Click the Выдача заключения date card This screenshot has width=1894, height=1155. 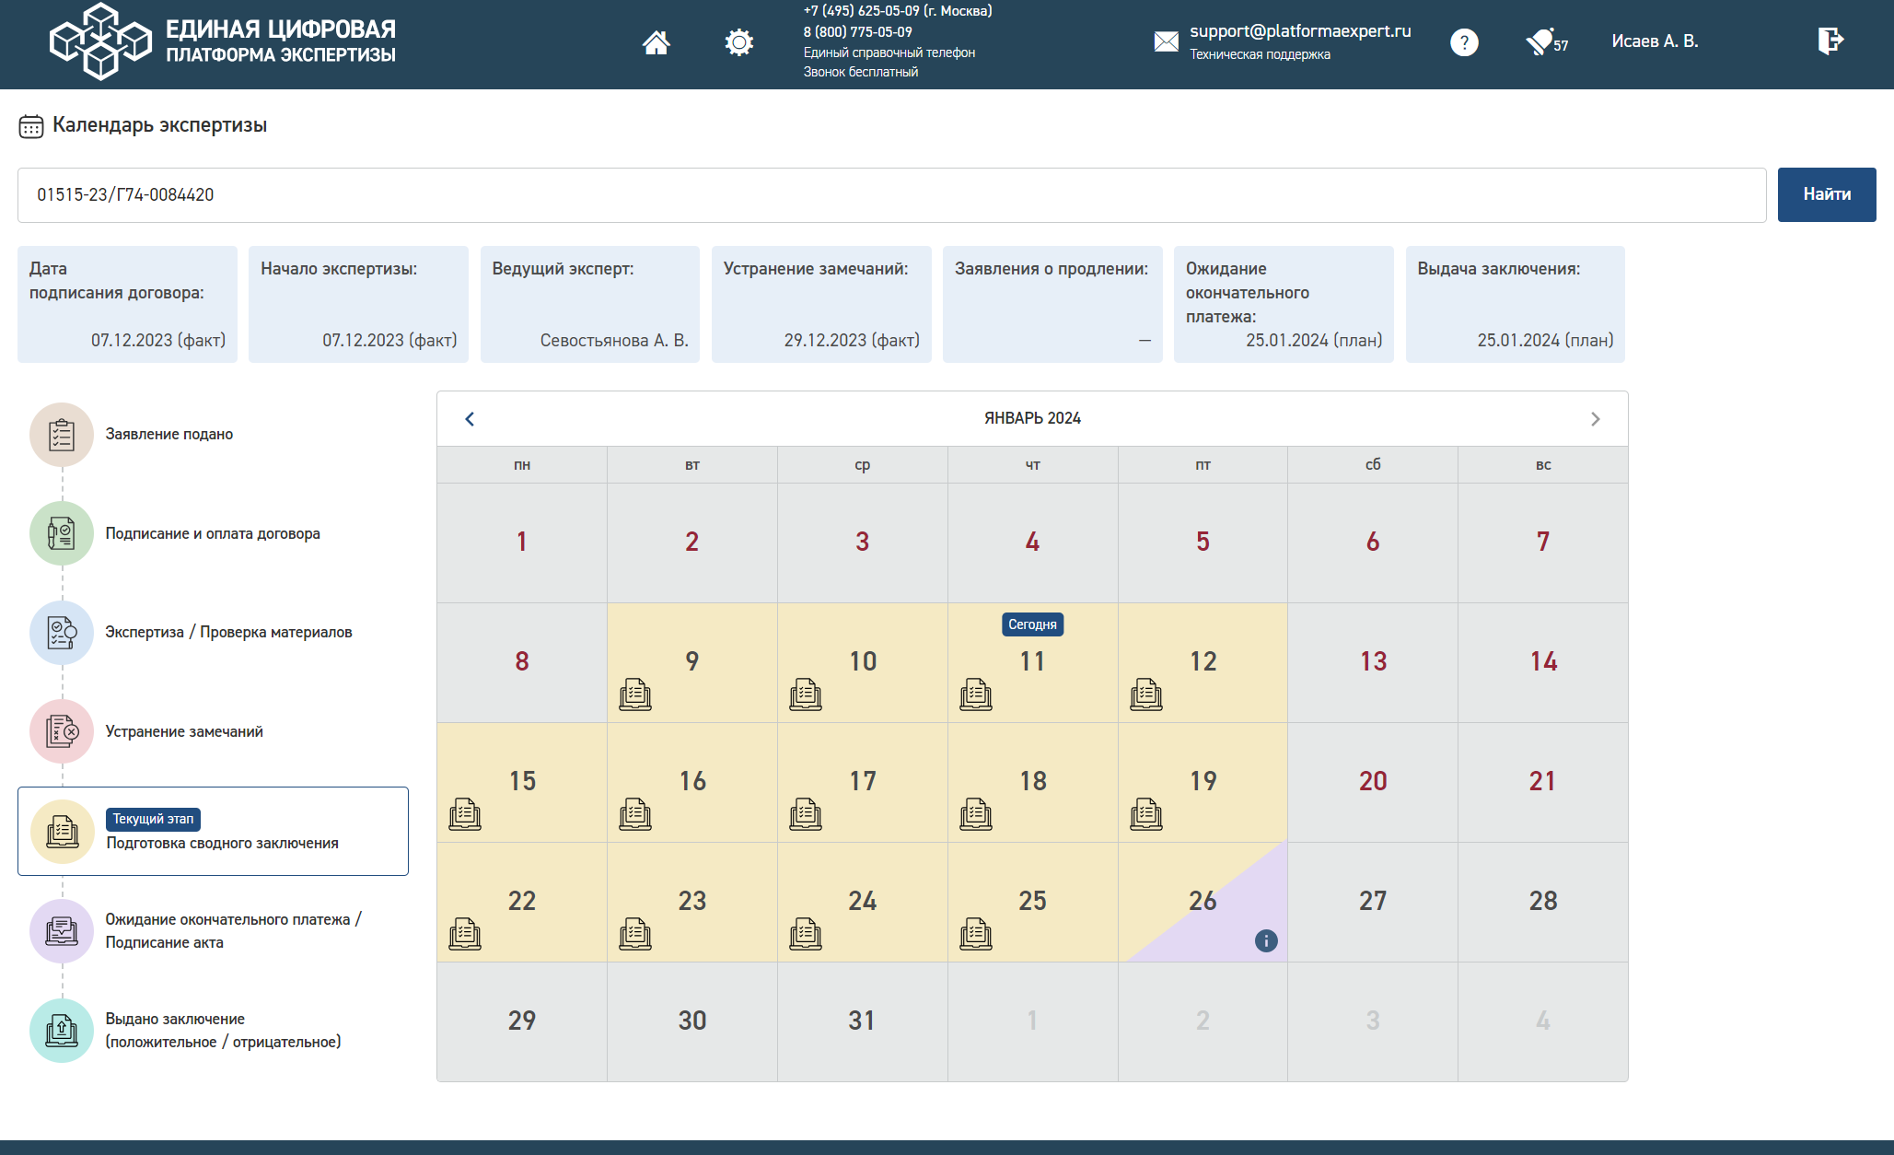click(1515, 304)
